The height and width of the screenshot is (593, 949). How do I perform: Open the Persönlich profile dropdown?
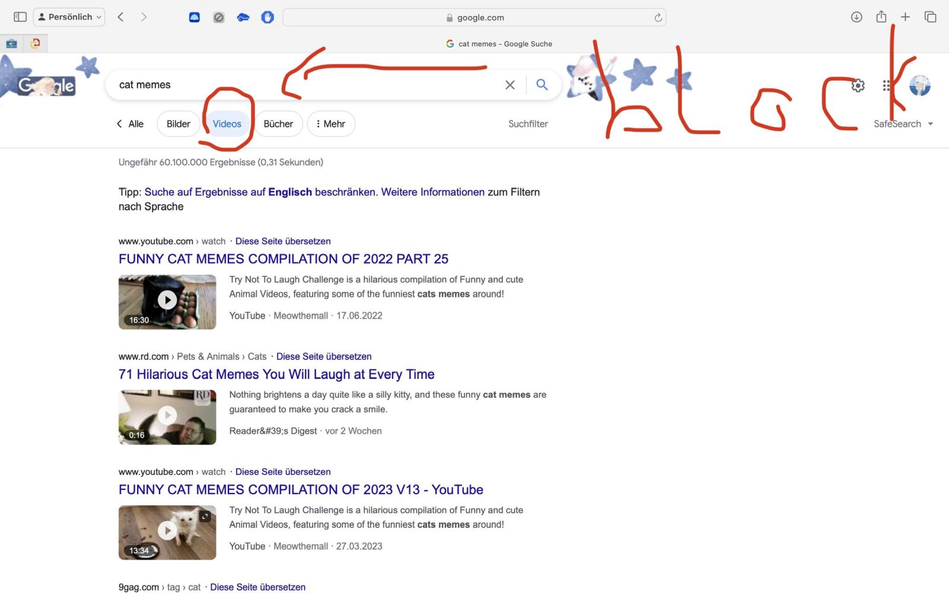tap(69, 17)
